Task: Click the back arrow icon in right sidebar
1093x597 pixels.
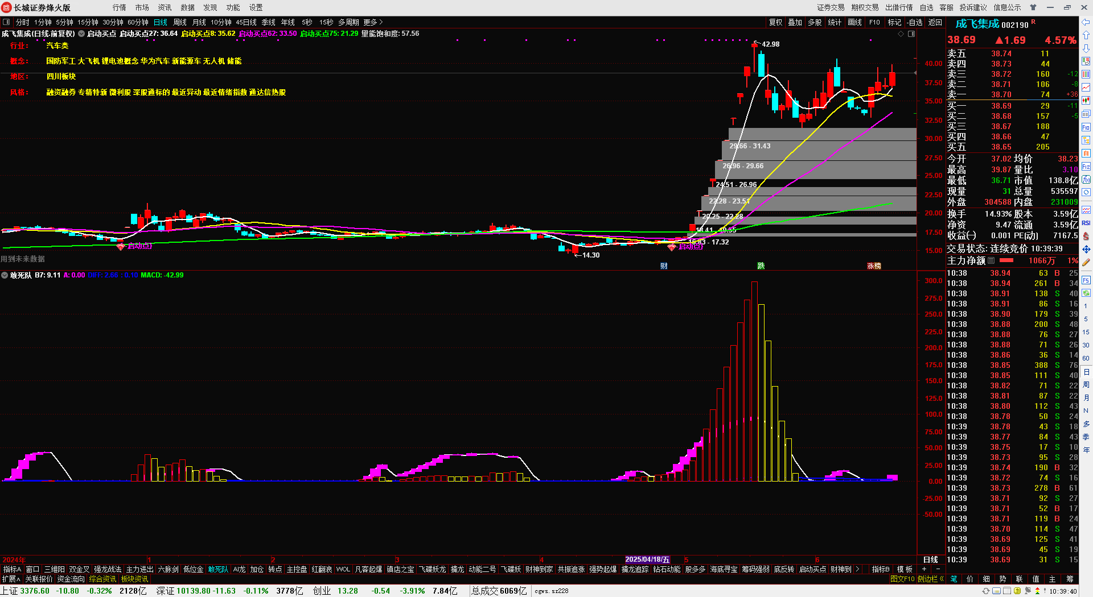Action: tap(1086, 23)
